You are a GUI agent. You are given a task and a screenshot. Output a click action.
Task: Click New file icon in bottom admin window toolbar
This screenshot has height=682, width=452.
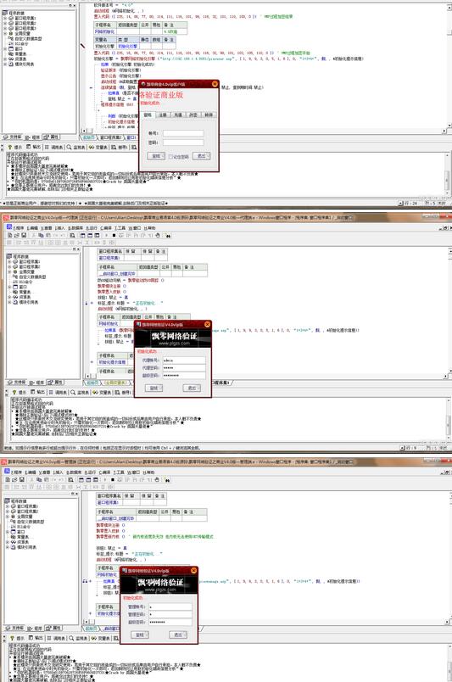click(8, 480)
